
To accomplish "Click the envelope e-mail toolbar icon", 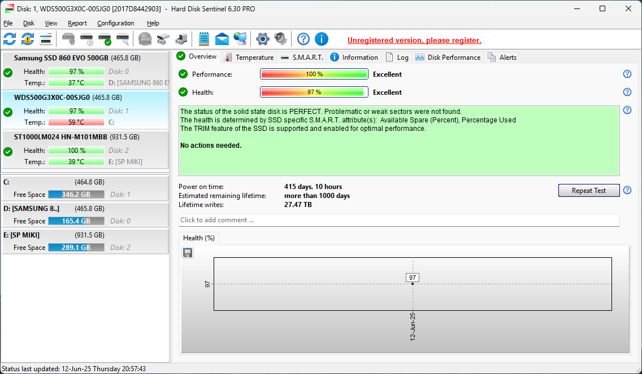I will [222, 39].
